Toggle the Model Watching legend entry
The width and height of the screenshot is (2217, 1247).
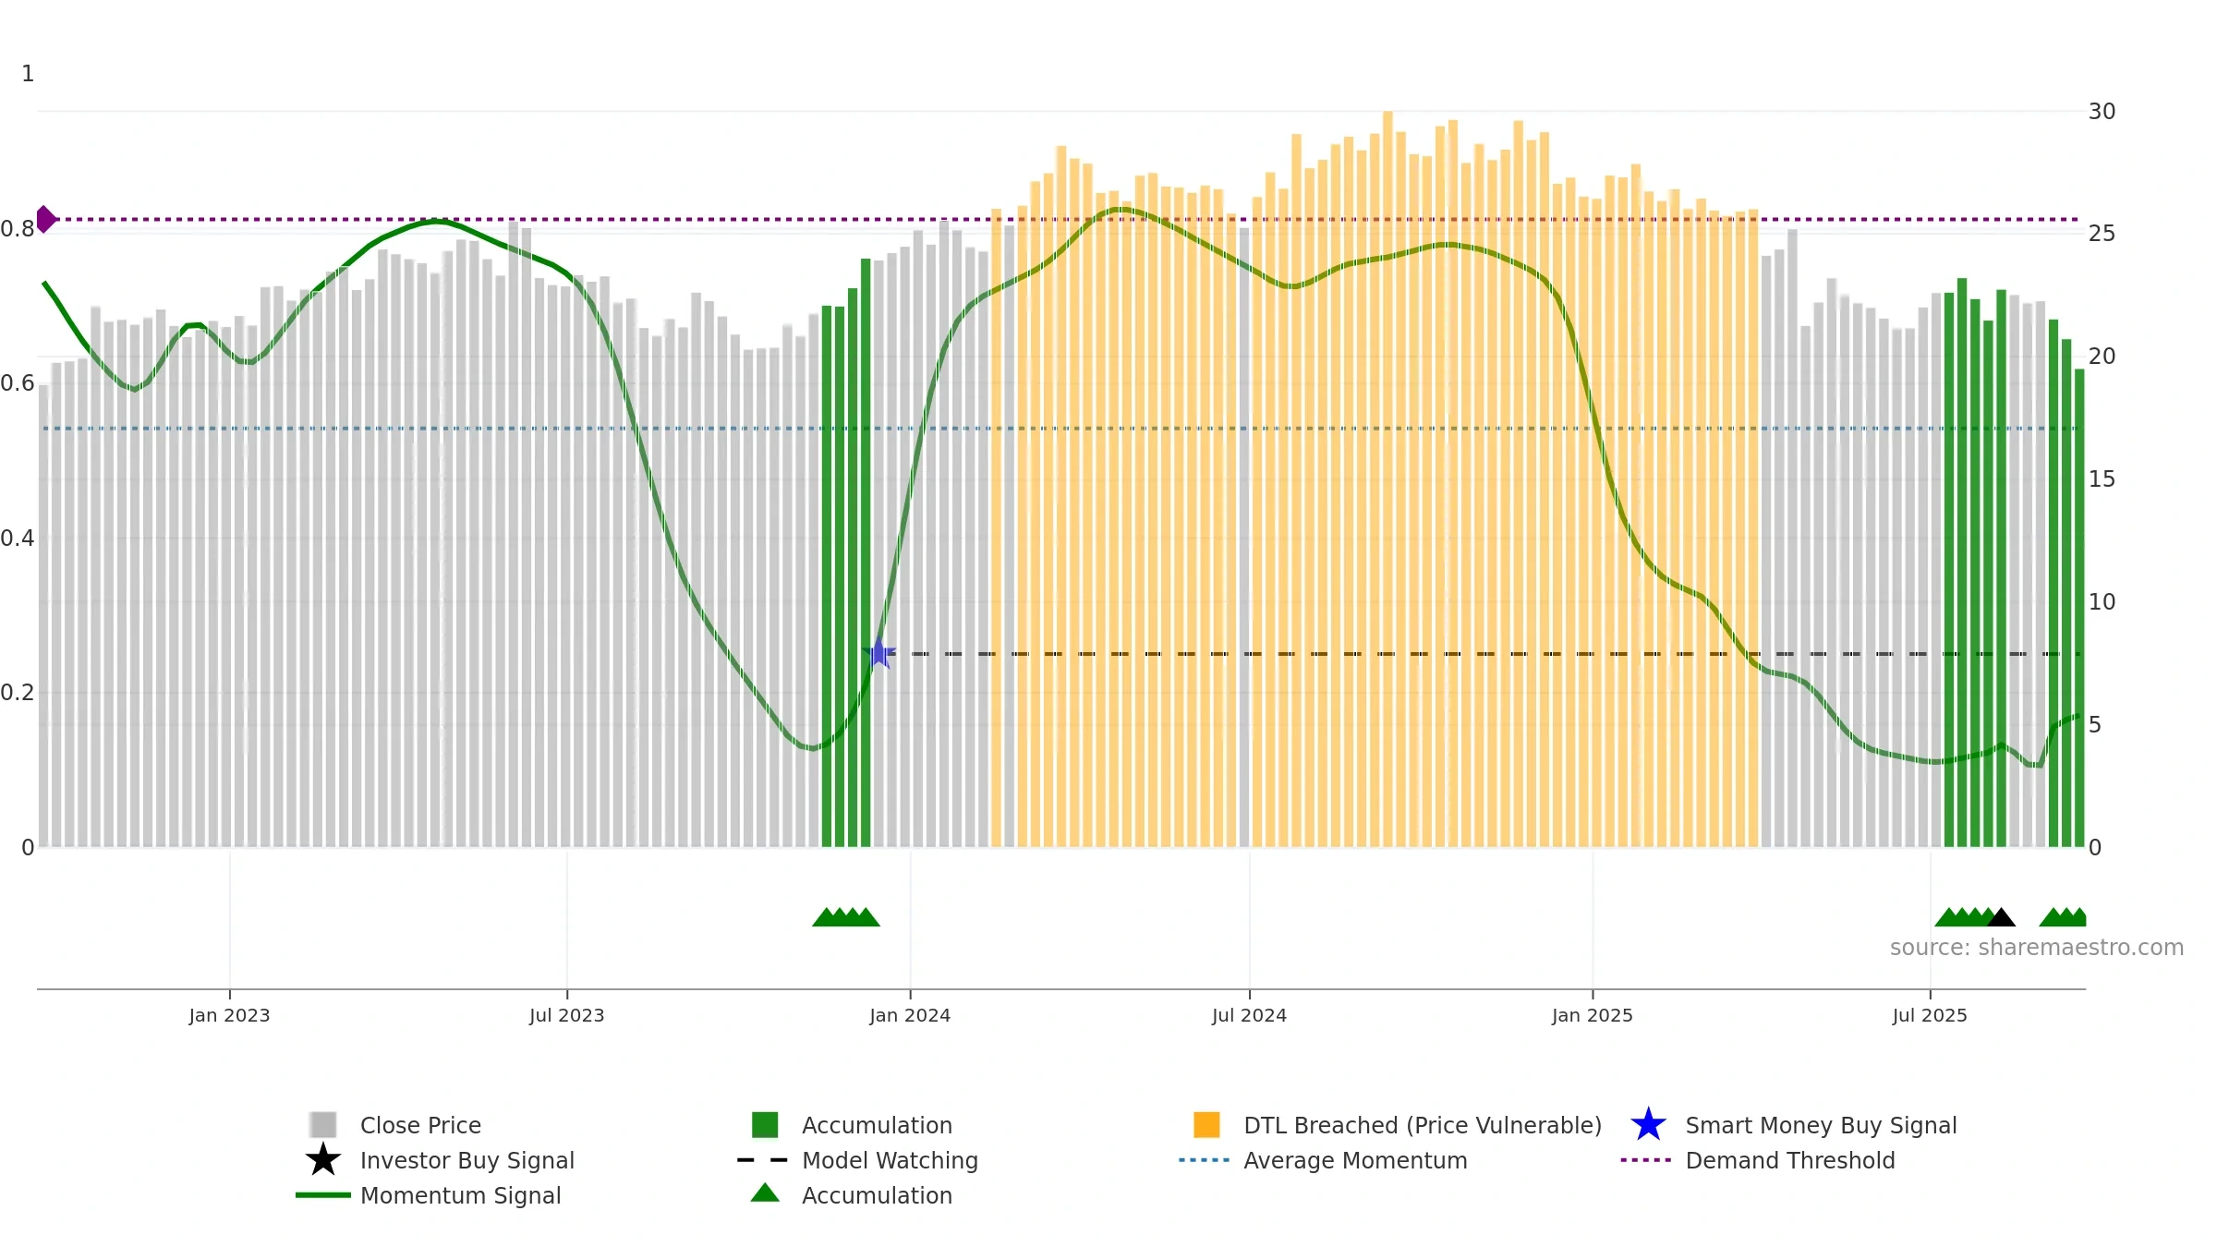coord(889,1160)
